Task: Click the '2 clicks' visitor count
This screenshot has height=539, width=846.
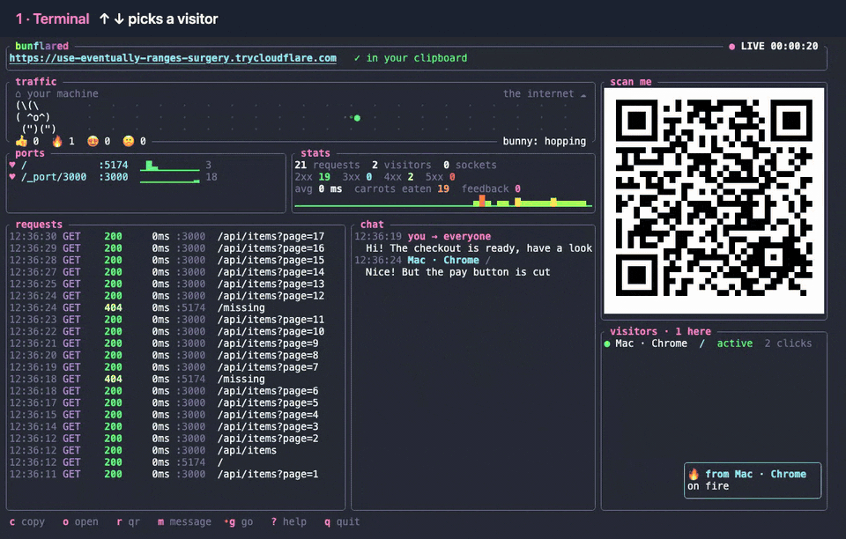Action: click(788, 343)
